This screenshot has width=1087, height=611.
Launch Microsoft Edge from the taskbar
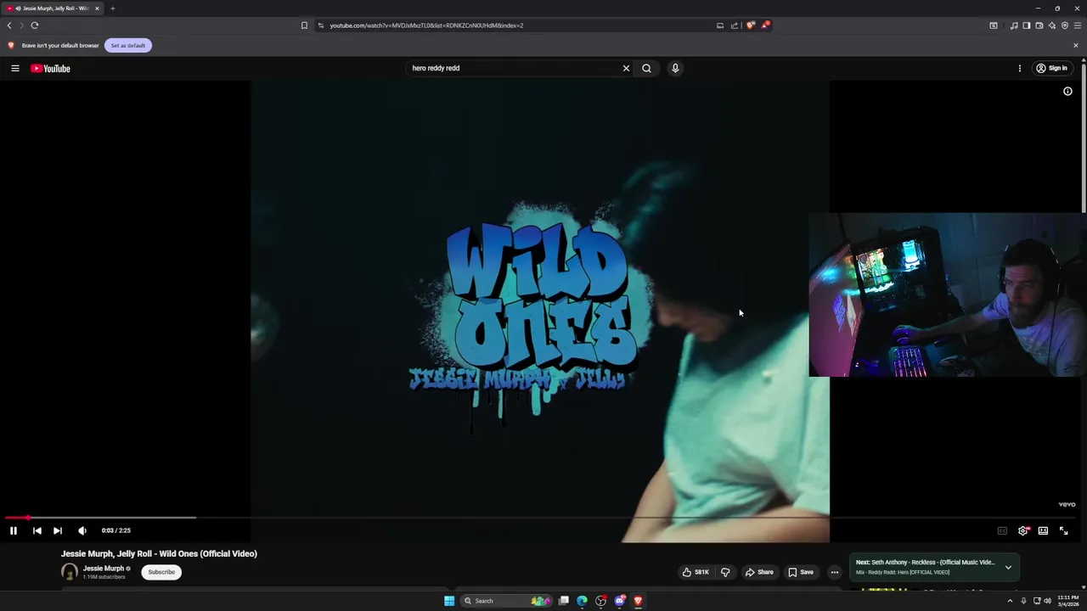[582, 601]
